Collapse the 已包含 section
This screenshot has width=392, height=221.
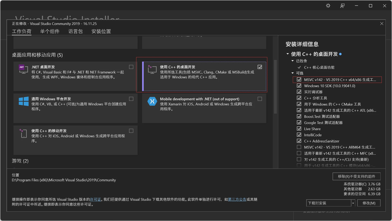click(x=292, y=61)
